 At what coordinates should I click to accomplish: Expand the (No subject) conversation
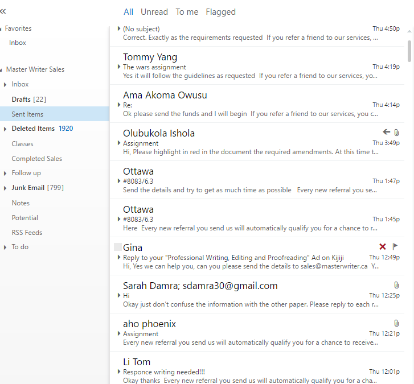pyautogui.click(x=119, y=28)
